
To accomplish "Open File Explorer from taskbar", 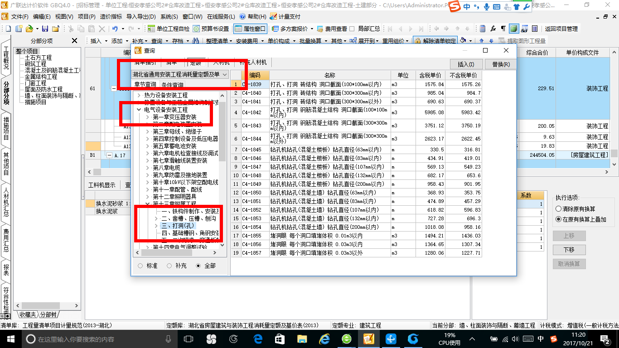I will [x=302, y=339].
